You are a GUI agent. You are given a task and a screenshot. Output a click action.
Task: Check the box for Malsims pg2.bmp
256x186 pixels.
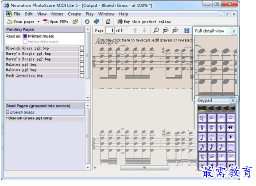click(82, 70)
